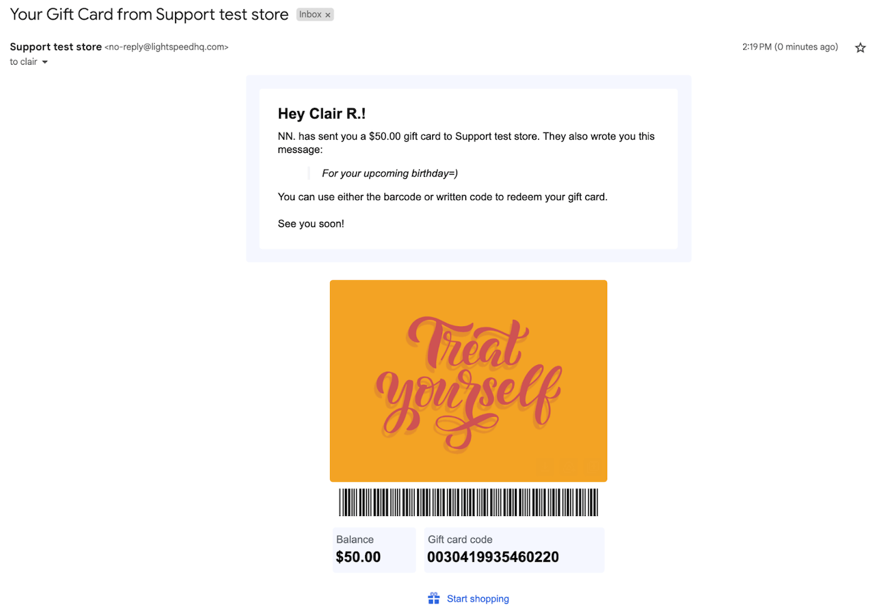Open the Start shopping link
Image resolution: width=878 pixels, height=607 pixels.
click(478, 599)
